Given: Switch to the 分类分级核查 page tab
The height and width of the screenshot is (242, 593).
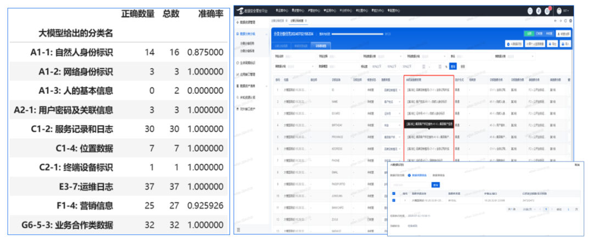Looking at the screenshot, I should pos(298,20).
